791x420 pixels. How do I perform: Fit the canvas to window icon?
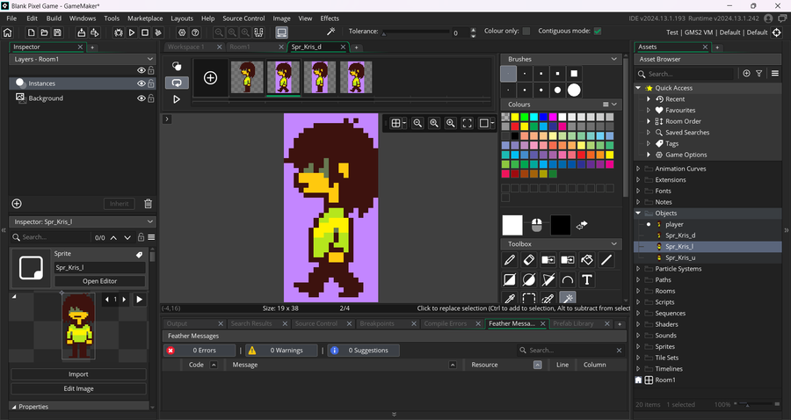(x=468, y=123)
